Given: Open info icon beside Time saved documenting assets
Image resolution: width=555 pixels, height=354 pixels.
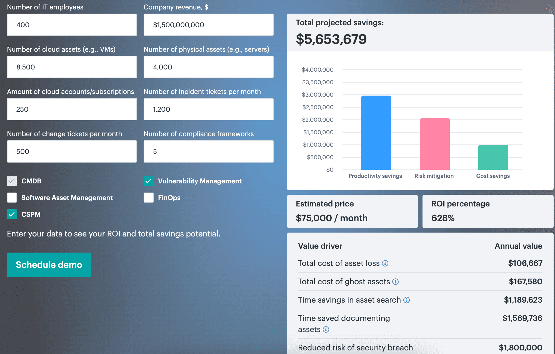Looking at the screenshot, I should click(326, 329).
